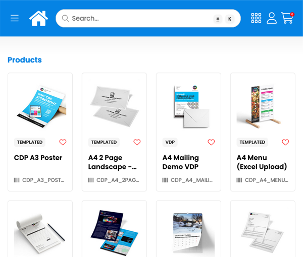The height and width of the screenshot is (257, 303).
Task: Toggle heart on A4 2 Page Landscape
Action: [137, 142]
